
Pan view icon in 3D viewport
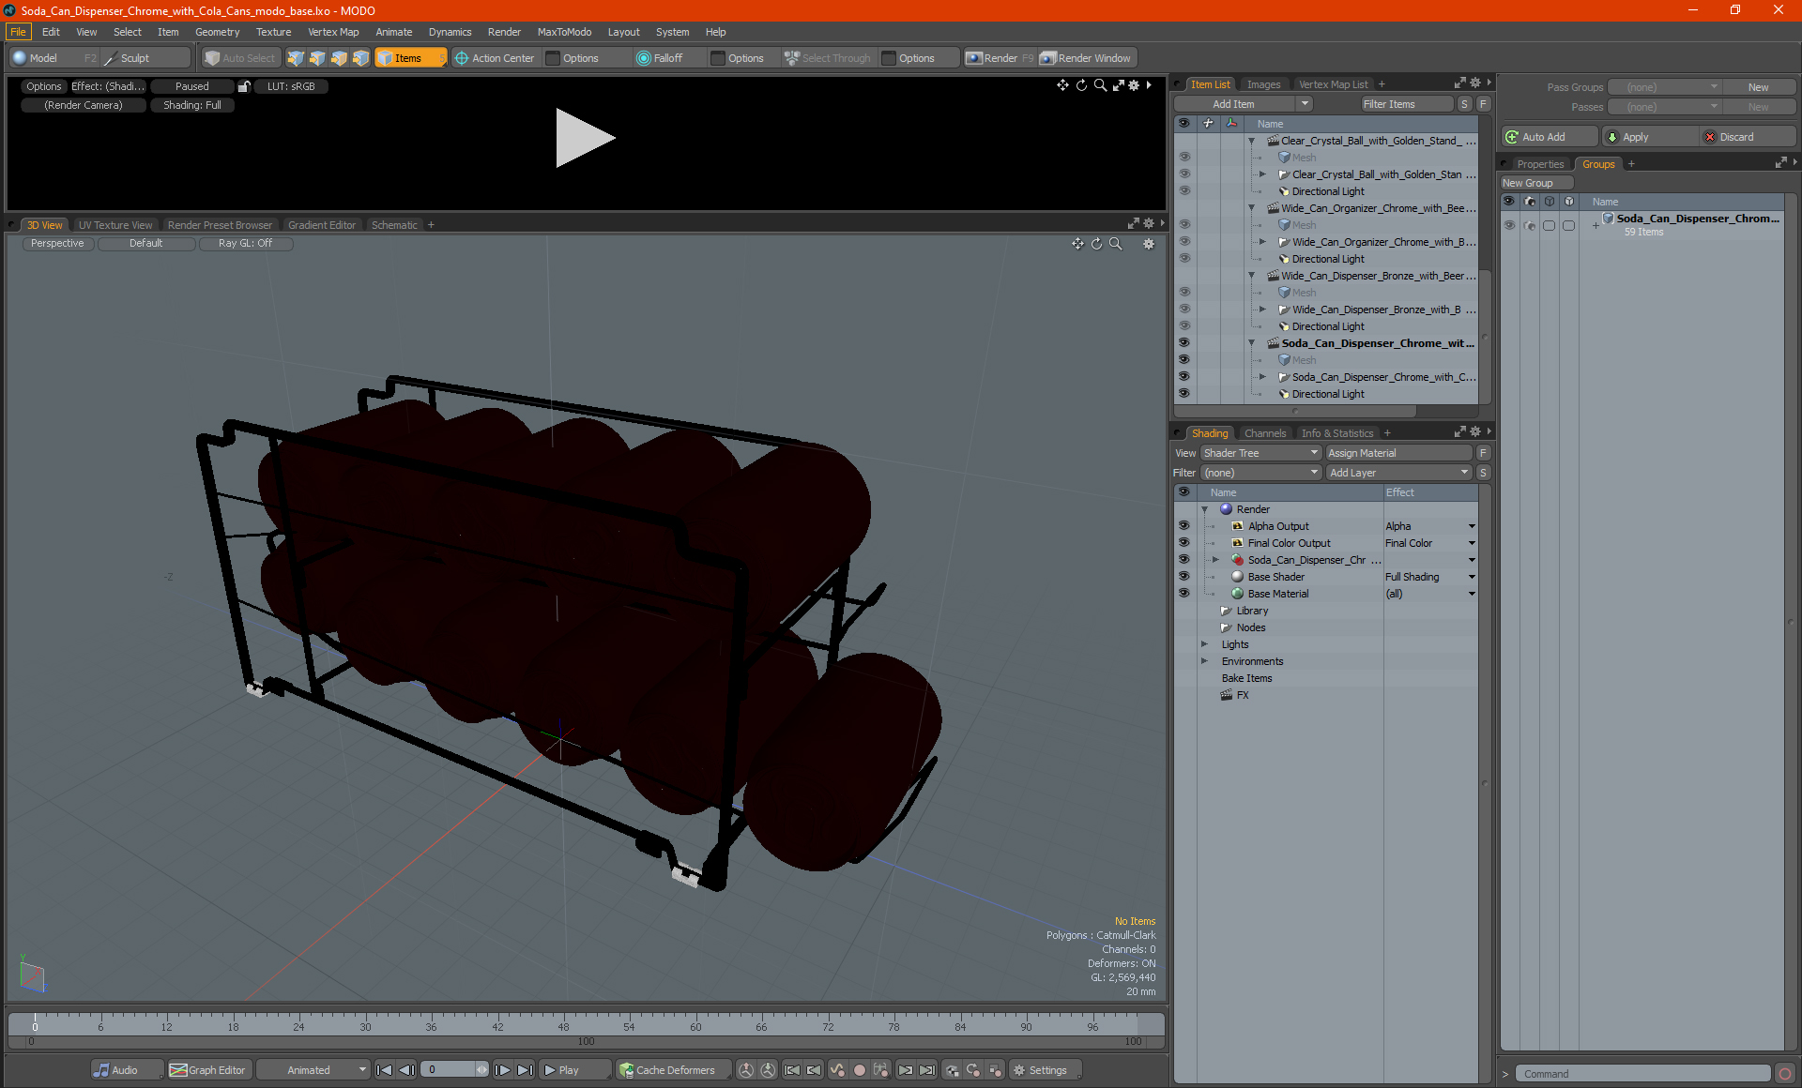pyautogui.click(x=1077, y=244)
